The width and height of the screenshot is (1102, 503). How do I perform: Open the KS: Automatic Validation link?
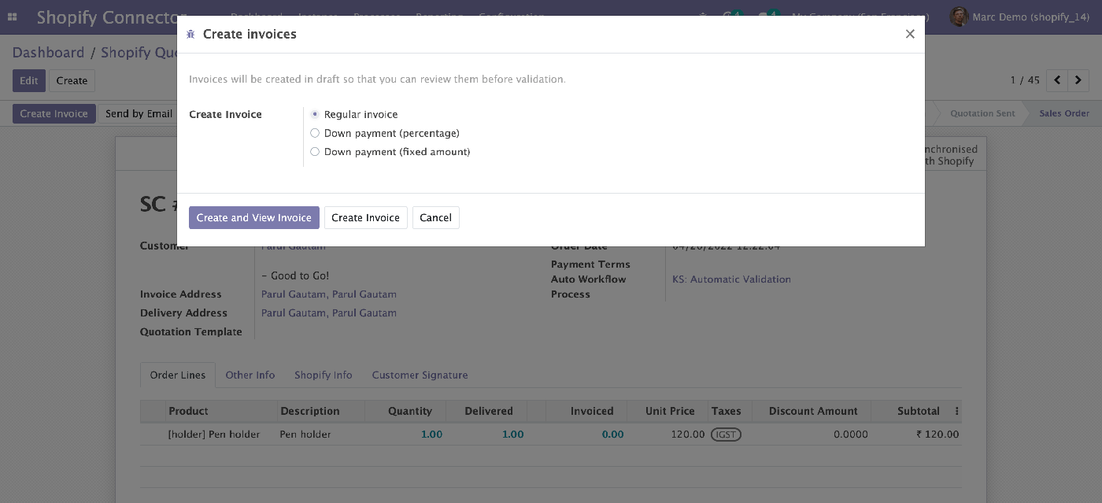[731, 279]
